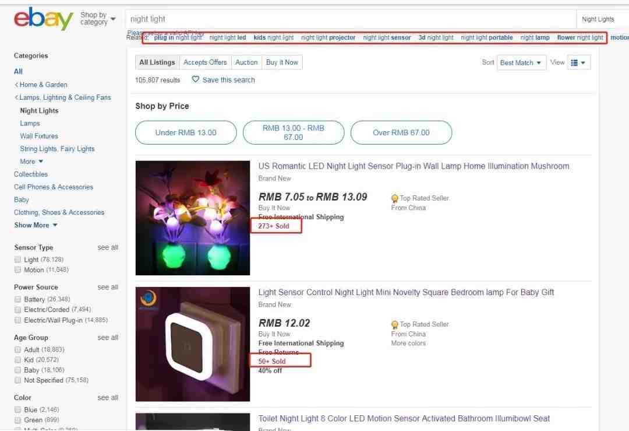Filter by Blue color option
Image resolution: width=629 pixels, height=431 pixels.
pos(18,410)
